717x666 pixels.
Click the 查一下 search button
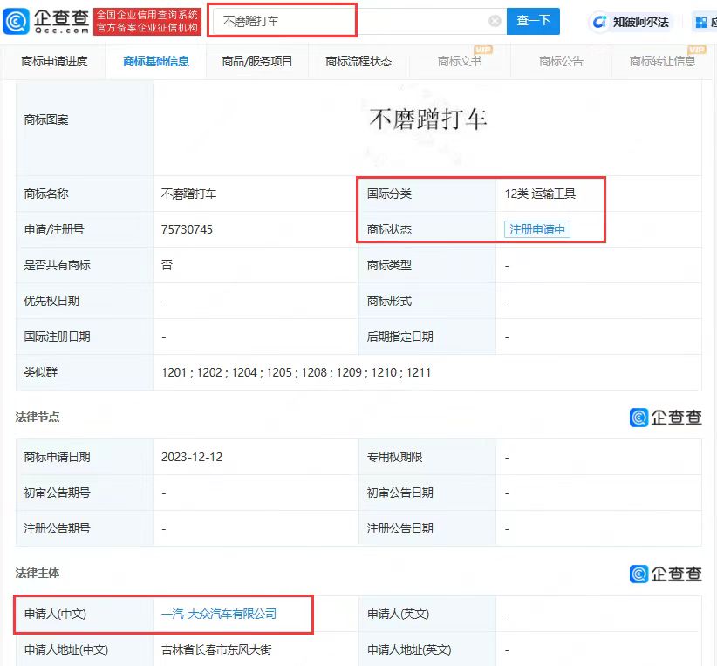[x=533, y=21]
